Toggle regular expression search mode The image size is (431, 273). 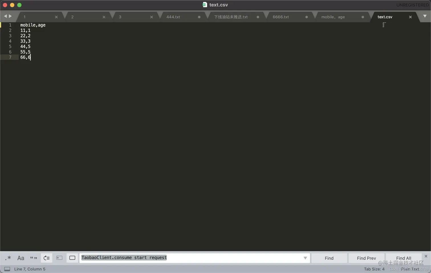[8, 258]
